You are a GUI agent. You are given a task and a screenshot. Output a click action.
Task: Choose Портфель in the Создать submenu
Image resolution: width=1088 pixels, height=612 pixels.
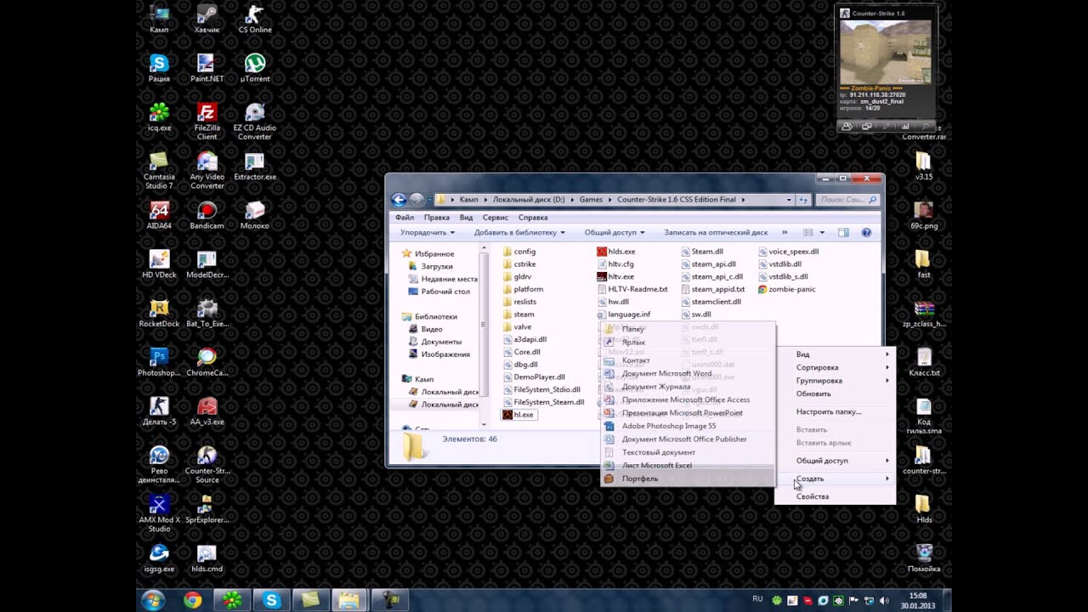point(688,479)
